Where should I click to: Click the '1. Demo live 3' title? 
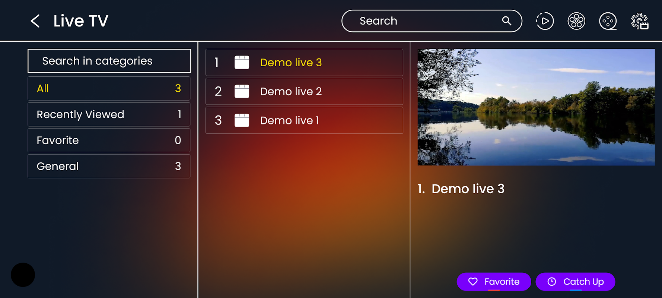click(x=461, y=189)
